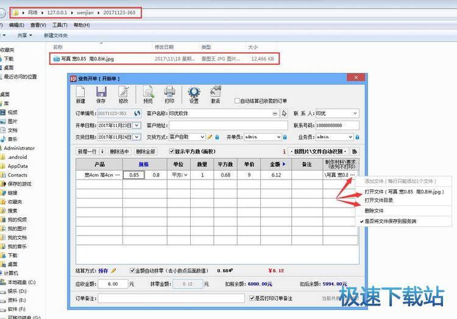Click the down-arrow button beside 新增一行

[x=102, y=152]
